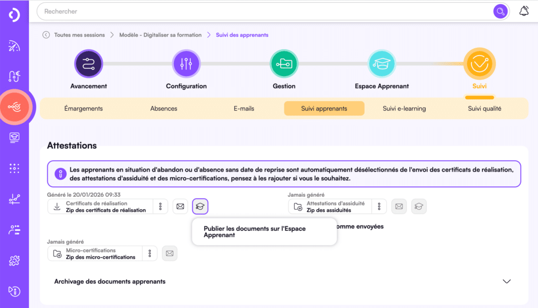Select the Suivi step icon

pos(479,62)
